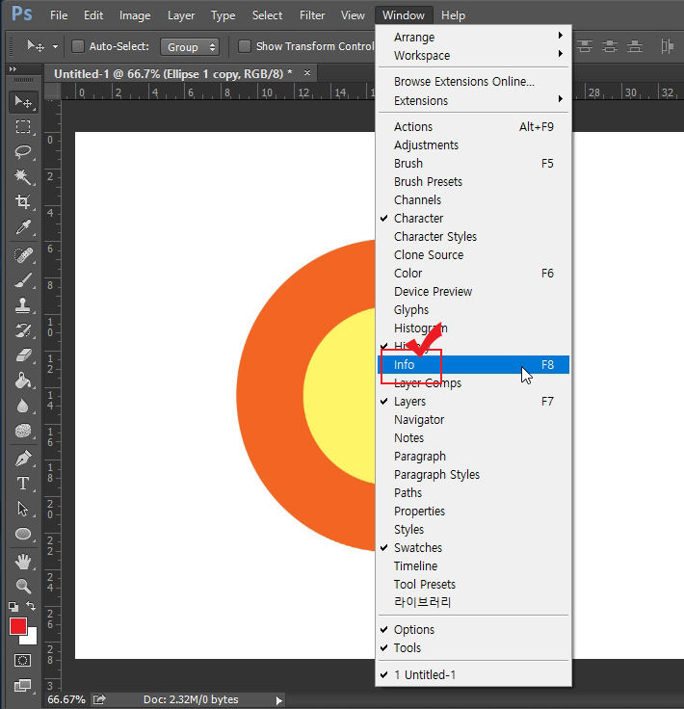Select the Horizontal Type tool

pos(23,484)
